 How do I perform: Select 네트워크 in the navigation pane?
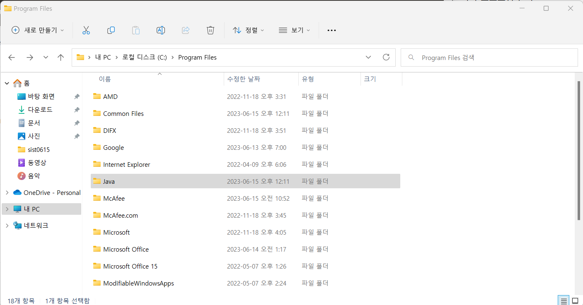click(31, 226)
